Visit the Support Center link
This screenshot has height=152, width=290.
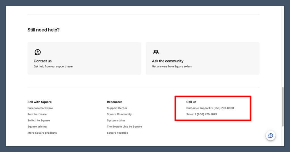pyautogui.click(x=117, y=108)
